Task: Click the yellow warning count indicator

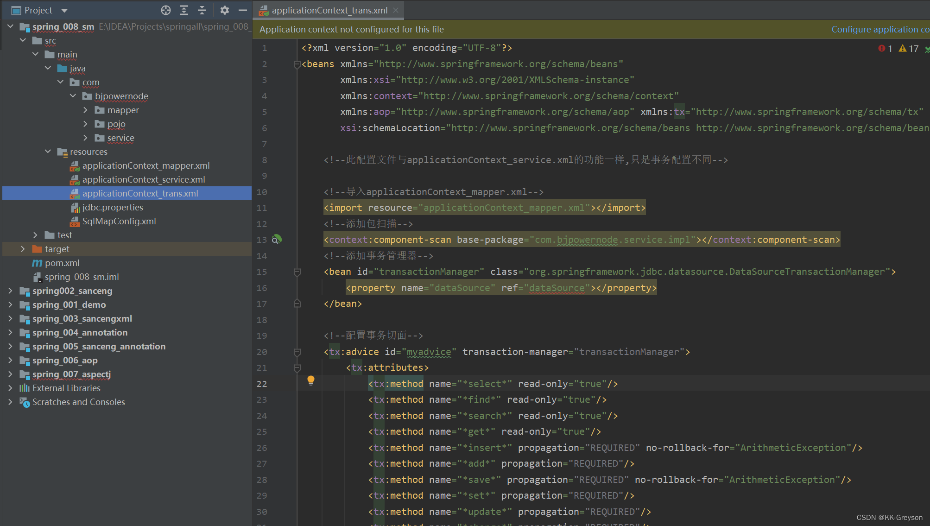Action: click(909, 49)
